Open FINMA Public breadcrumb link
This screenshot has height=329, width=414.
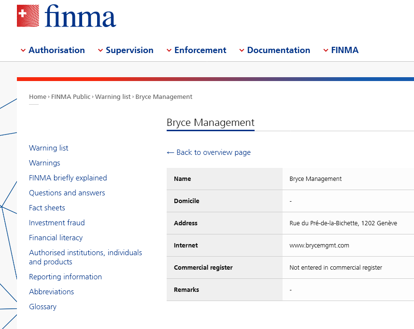(x=71, y=97)
